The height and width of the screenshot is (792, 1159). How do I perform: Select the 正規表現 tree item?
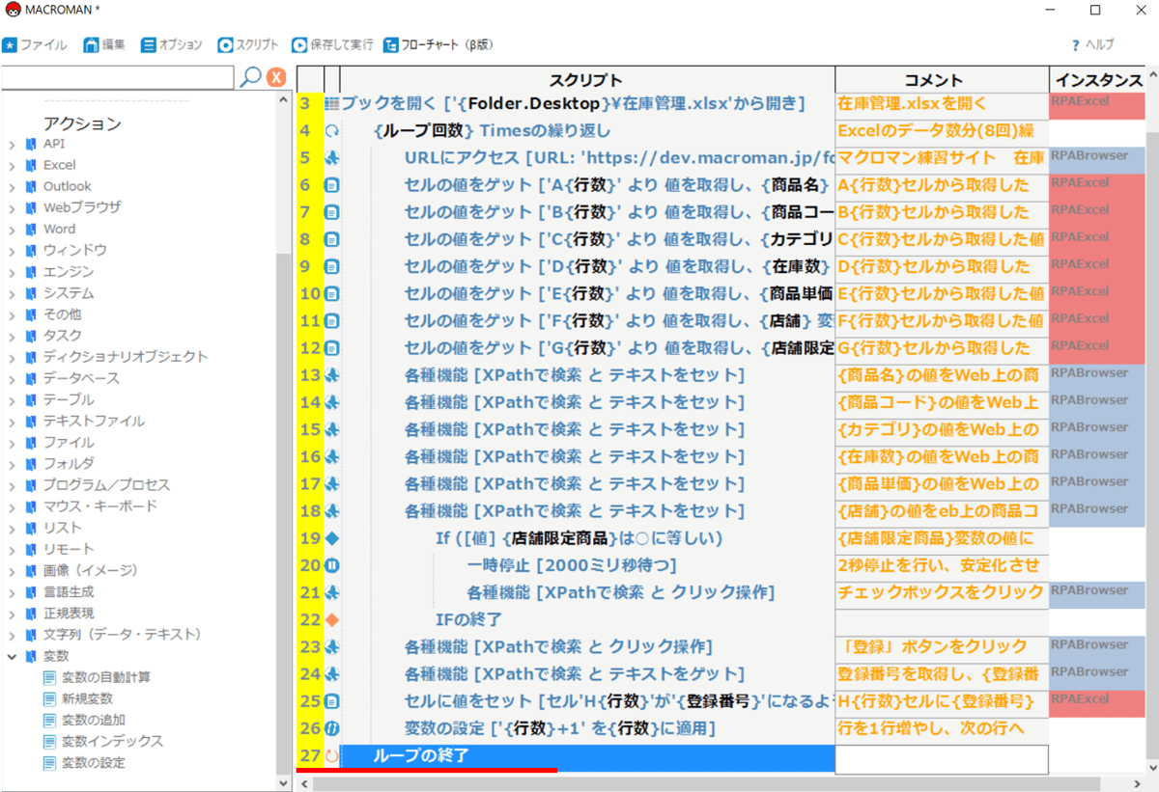coord(69,613)
